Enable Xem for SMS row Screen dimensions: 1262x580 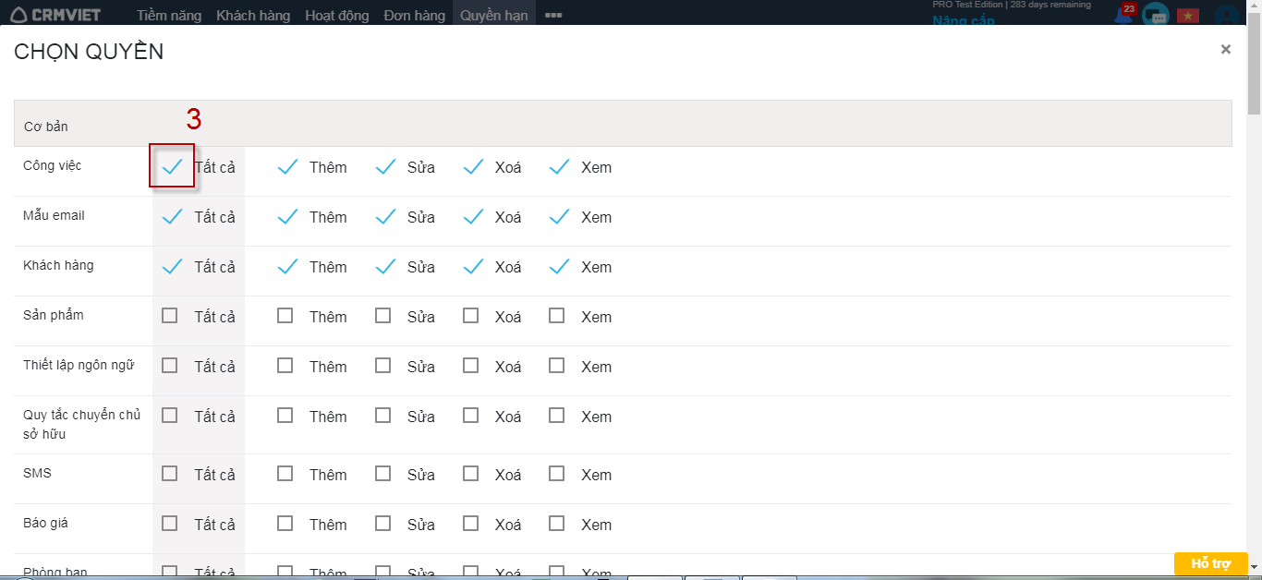pyautogui.click(x=556, y=474)
